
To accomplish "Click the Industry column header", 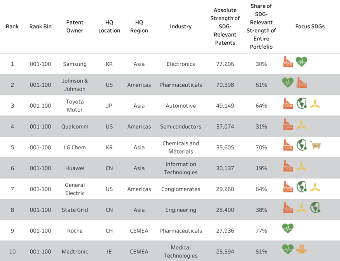I will [x=181, y=26].
